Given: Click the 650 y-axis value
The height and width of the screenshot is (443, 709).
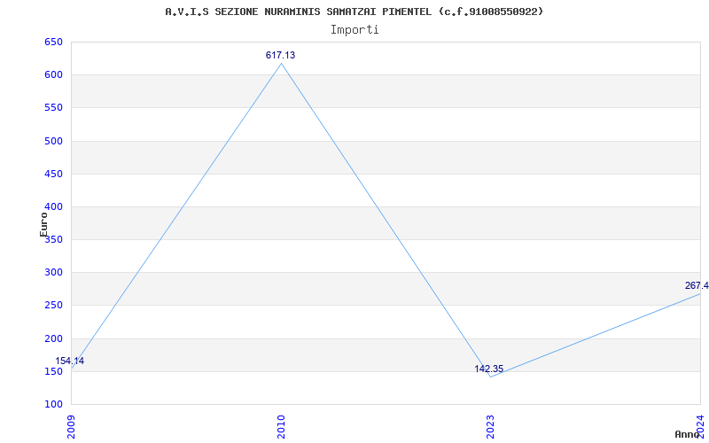Looking at the screenshot, I should [53, 42].
